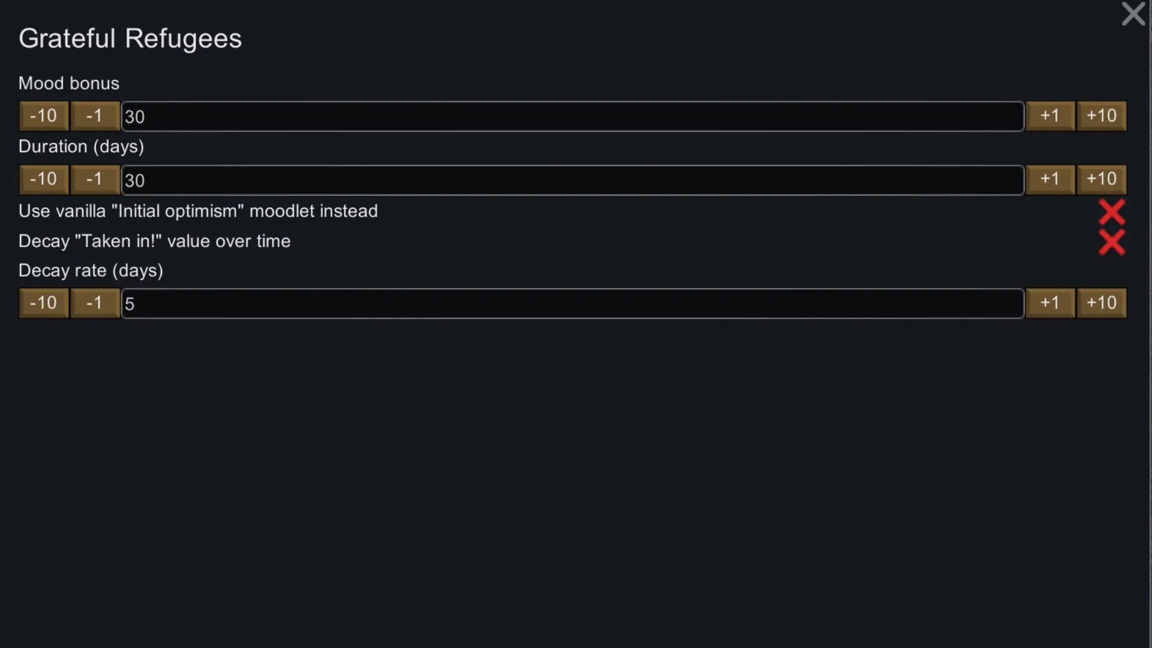The height and width of the screenshot is (648, 1152).
Task: Click the Decay rate value field
Action: click(572, 304)
